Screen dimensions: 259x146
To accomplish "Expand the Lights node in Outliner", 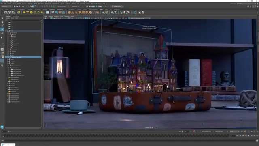I will 8,59.
